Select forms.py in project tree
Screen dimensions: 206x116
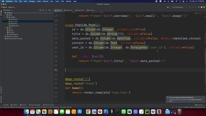point(11,32)
